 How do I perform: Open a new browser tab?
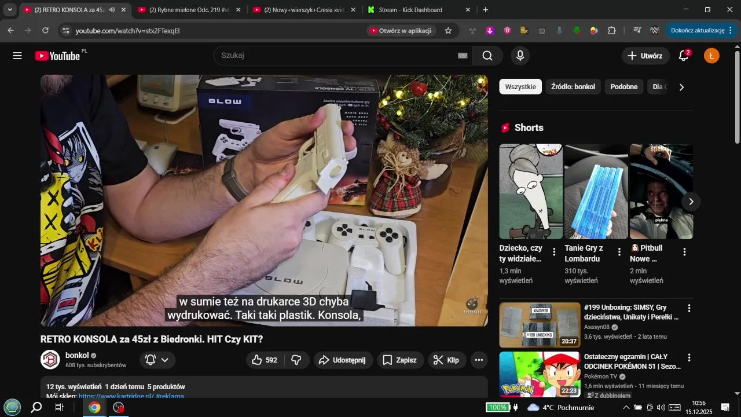(x=485, y=10)
